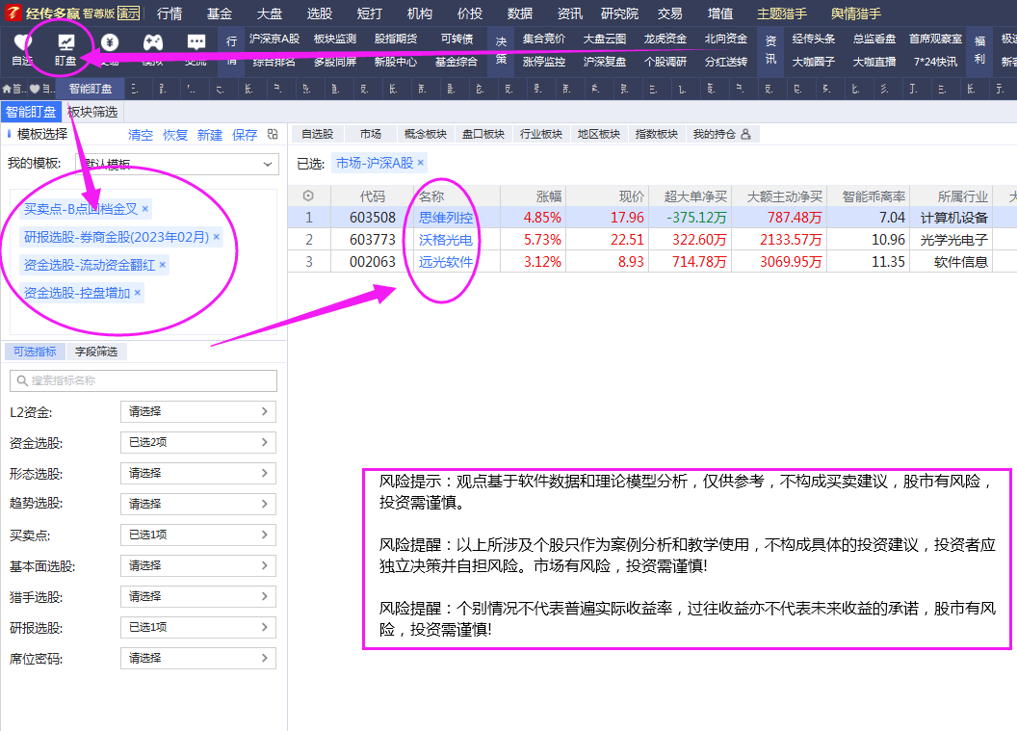This screenshot has width=1017, height=731.
Task: Click the layout icon next to 保存
Action: [273, 134]
